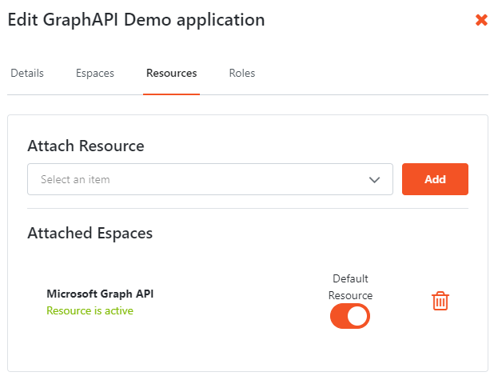Click the Edit GraphAPI Demo application title
Viewport: 498px width, 384px height.
[136, 20]
